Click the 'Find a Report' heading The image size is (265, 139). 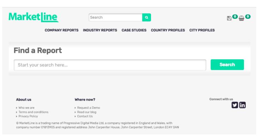click(38, 50)
